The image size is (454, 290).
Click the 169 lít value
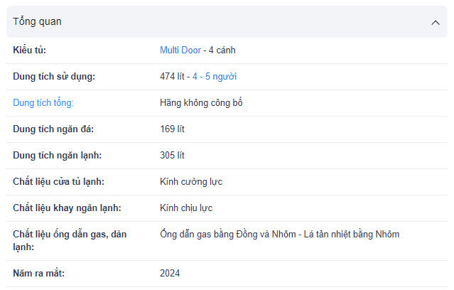(173, 129)
